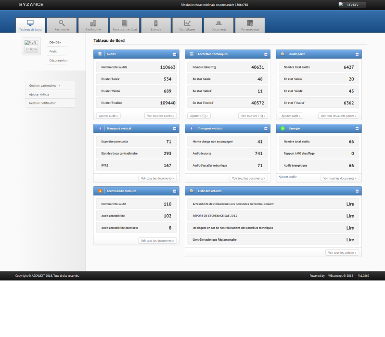Screen dimensions: 385x337
Task: Open the DEv DEv user button in header
Action: [x=352, y=5]
